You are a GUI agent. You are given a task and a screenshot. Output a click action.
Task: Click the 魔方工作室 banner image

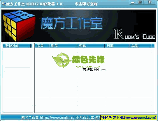point(79,26)
